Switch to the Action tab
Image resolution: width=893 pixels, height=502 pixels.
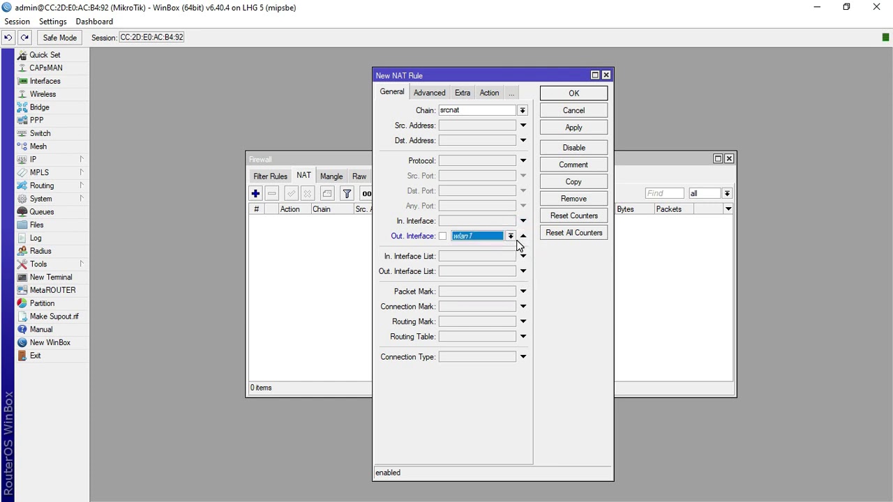click(489, 93)
